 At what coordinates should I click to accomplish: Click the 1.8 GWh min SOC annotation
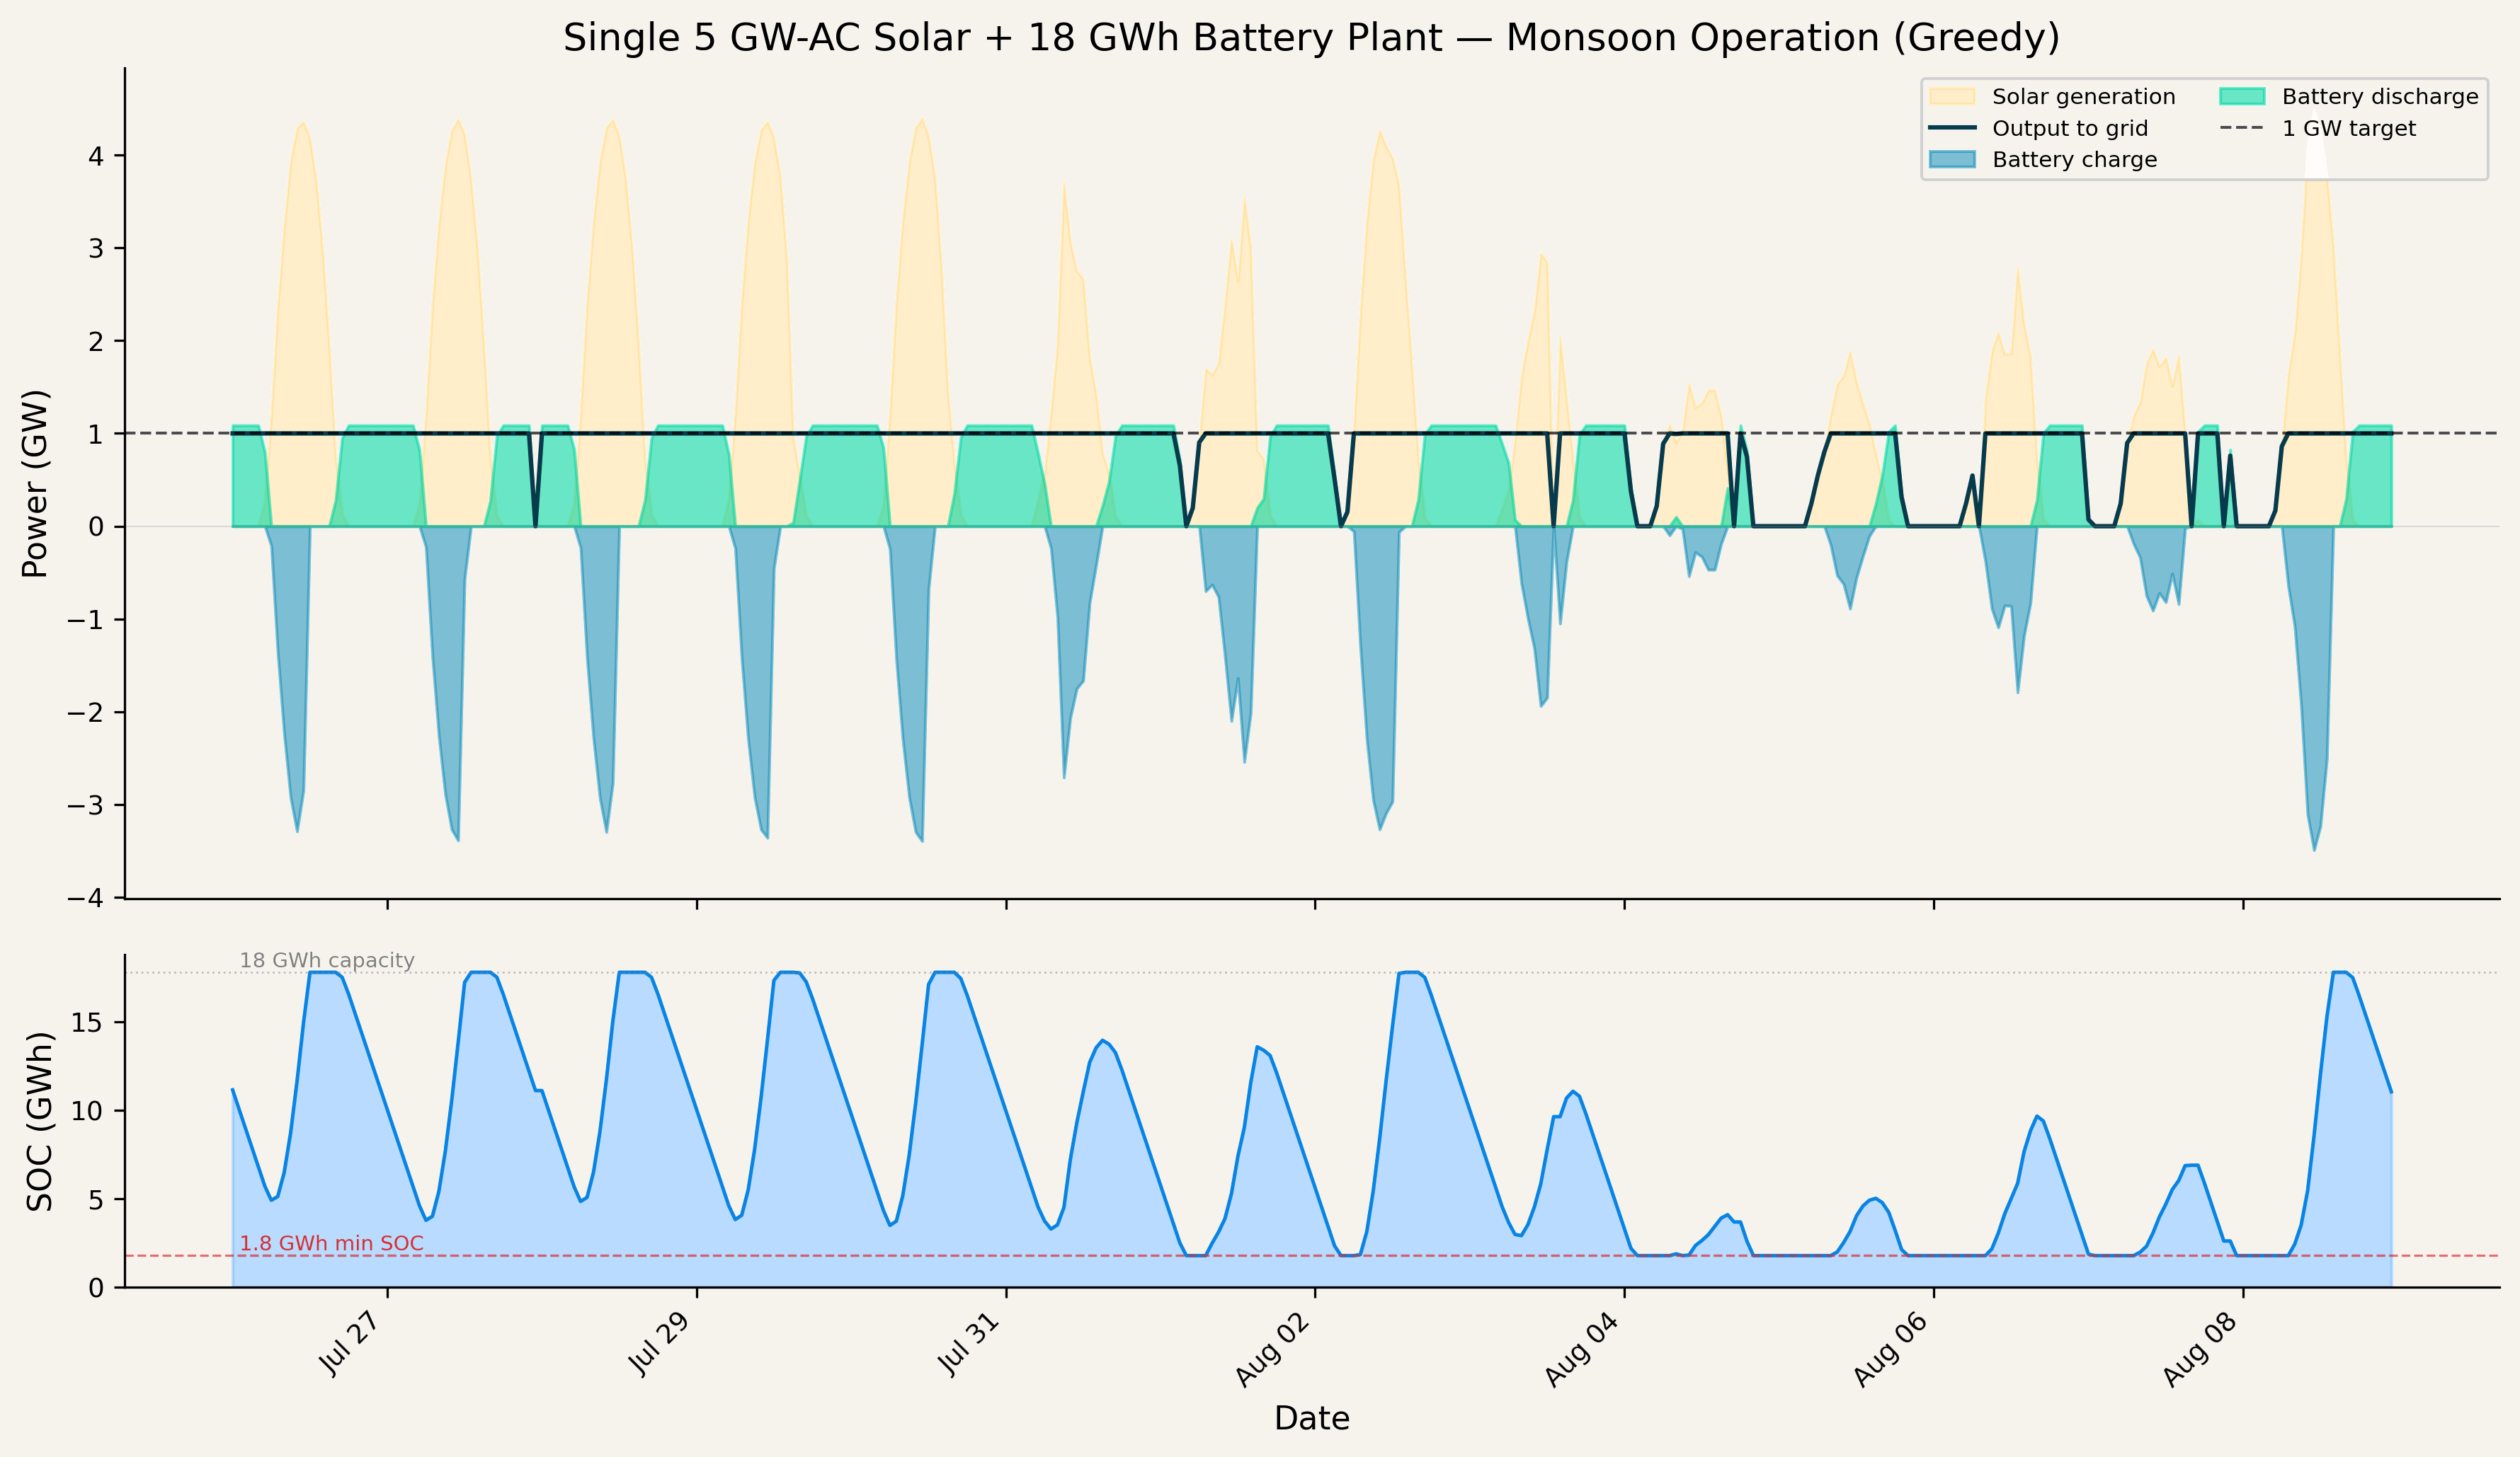[x=331, y=1243]
